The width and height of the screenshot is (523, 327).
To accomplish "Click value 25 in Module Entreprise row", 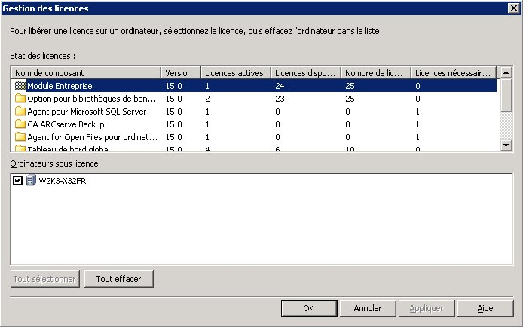I will tap(350, 86).
